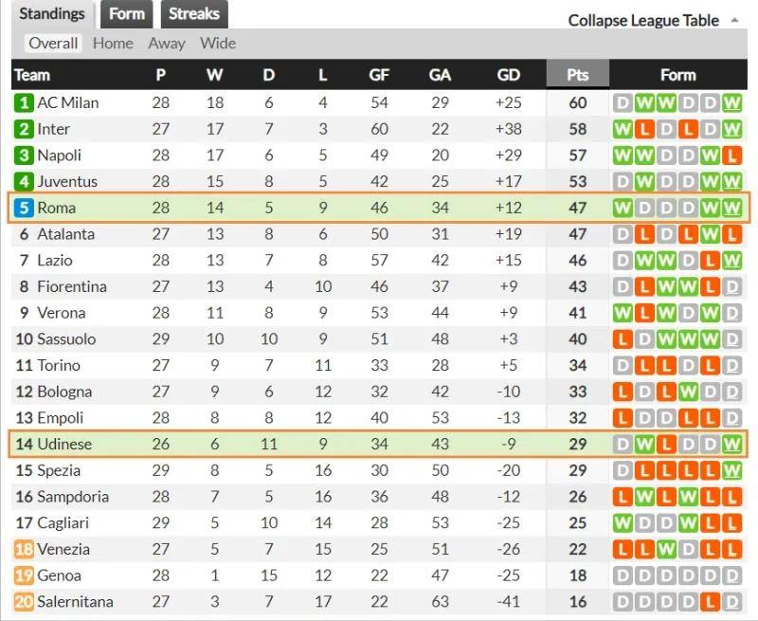Click Venezia's orange position 18 badge
758x621 pixels.
(24, 549)
